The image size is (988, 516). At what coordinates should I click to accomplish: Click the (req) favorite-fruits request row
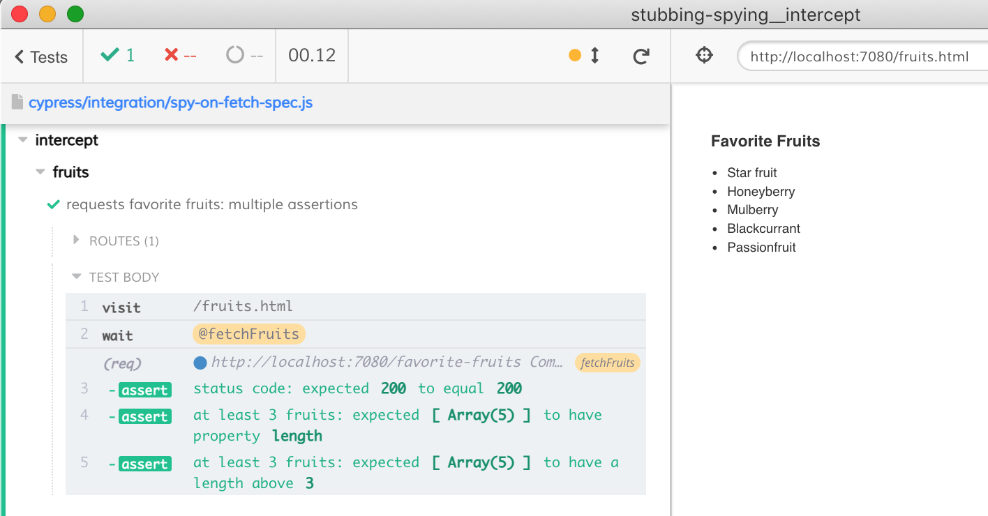coord(356,363)
